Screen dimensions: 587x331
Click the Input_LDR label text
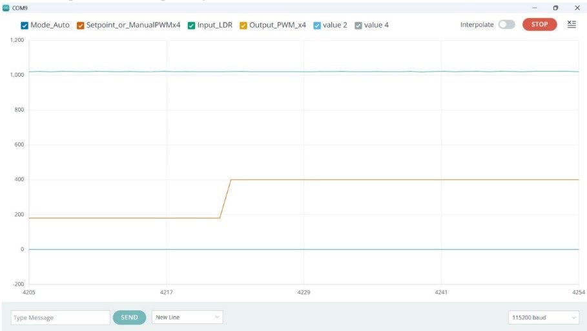click(x=215, y=25)
